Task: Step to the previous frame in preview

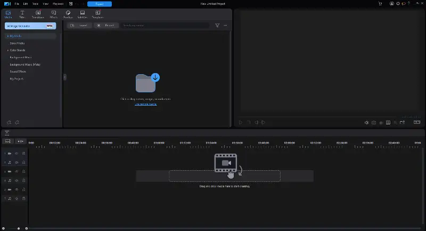Action: coord(256,123)
